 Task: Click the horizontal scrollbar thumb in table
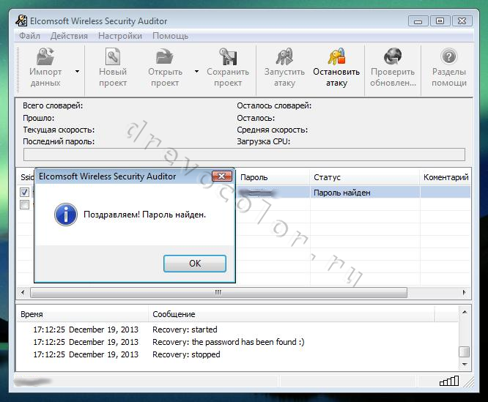[x=218, y=292]
